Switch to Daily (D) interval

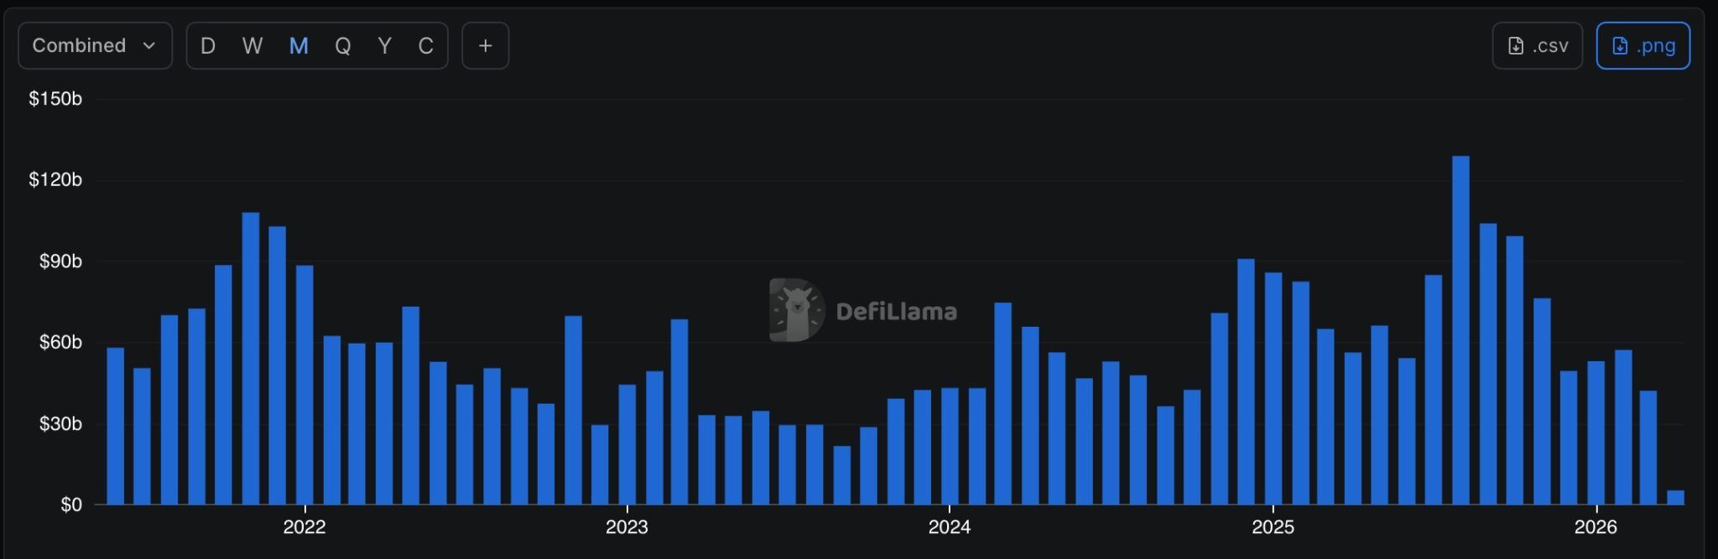(208, 46)
